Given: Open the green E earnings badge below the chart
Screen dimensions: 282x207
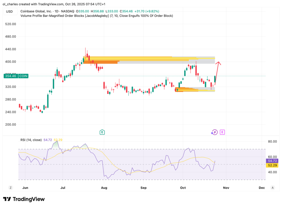Looking at the screenshot, I should (x=102, y=132).
